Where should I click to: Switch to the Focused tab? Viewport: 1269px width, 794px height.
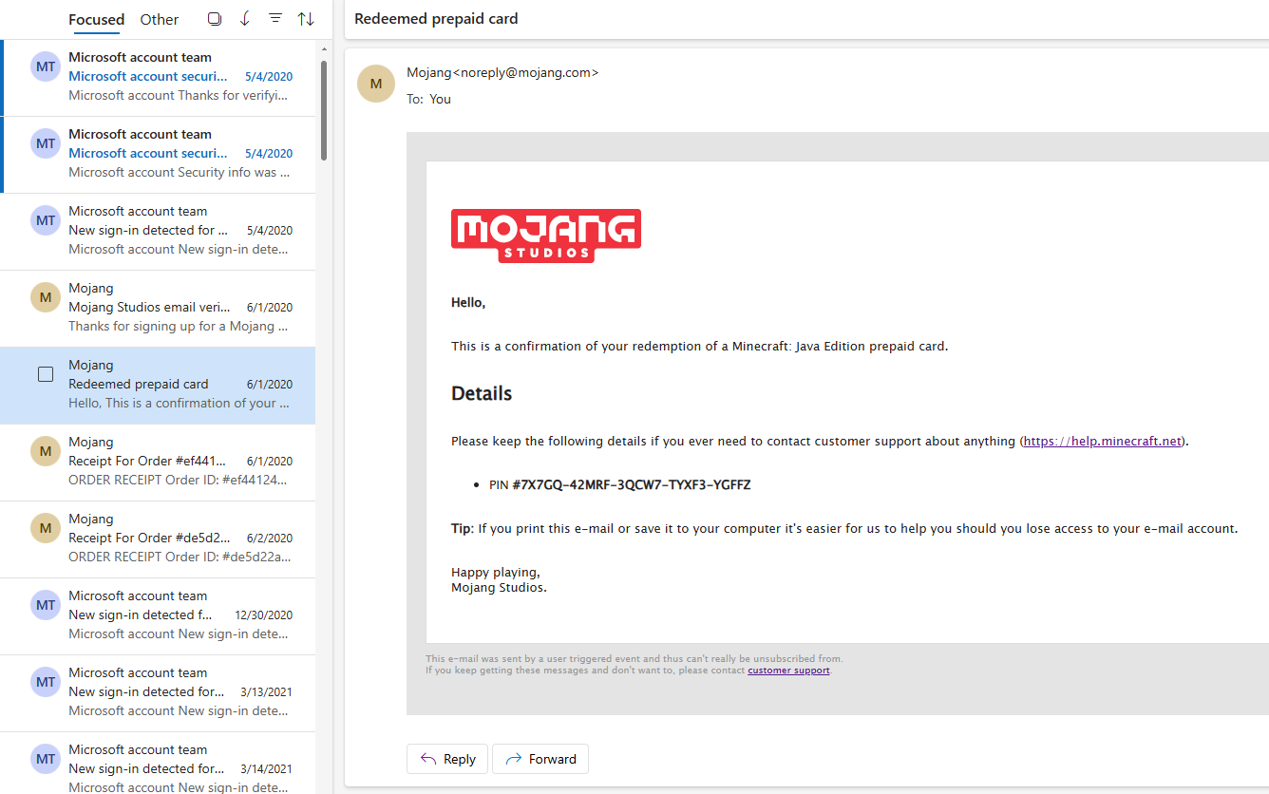click(96, 19)
